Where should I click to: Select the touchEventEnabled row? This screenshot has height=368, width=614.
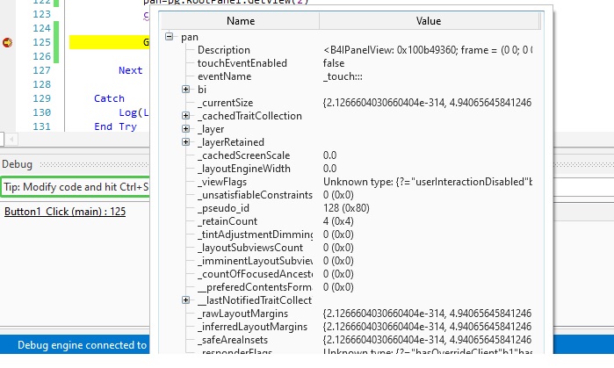point(241,63)
